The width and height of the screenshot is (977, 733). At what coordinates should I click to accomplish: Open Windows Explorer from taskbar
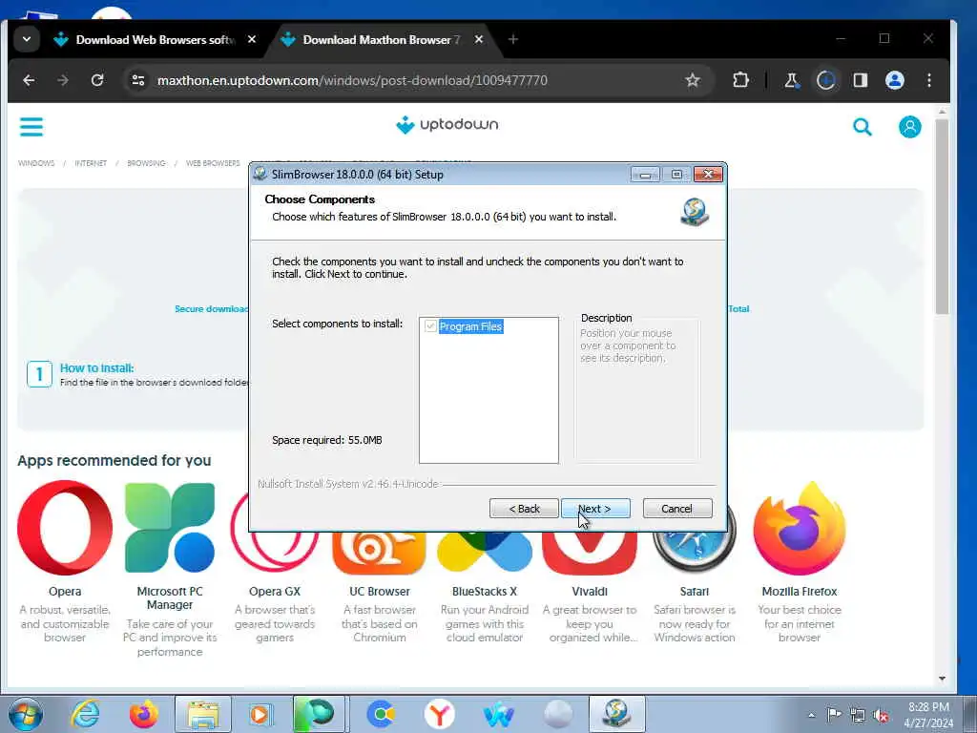pos(203,714)
